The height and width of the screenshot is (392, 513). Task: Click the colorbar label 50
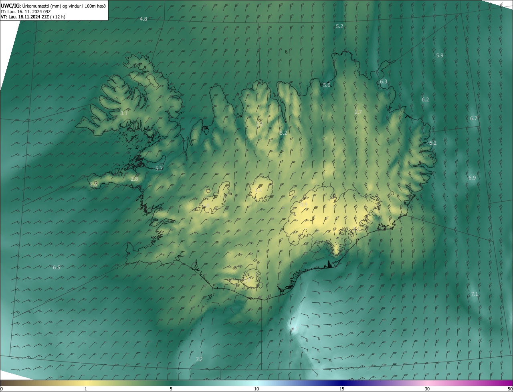510,389
